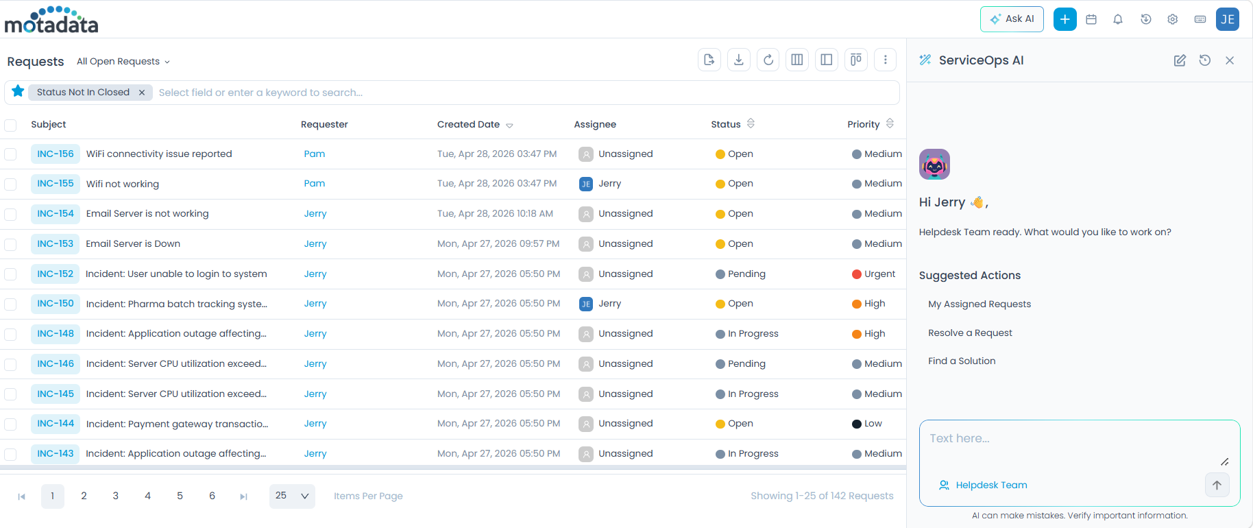1253x528 pixels.
Task: Sort by Created Date column arrow
Action: (509, 125)
